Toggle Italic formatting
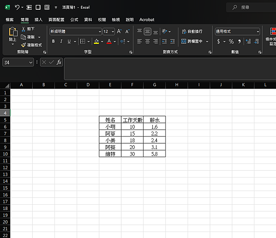 [61, 42]
